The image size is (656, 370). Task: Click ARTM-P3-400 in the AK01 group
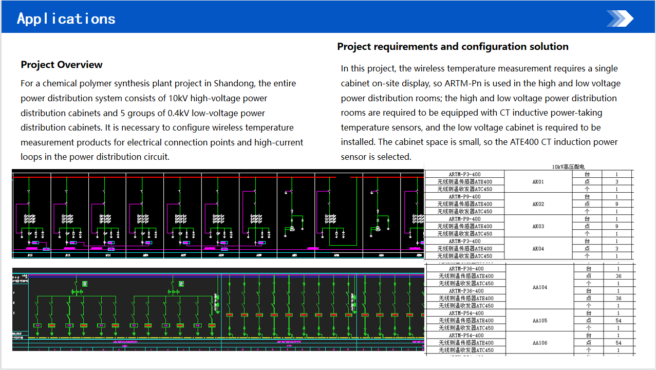(464, 174)
